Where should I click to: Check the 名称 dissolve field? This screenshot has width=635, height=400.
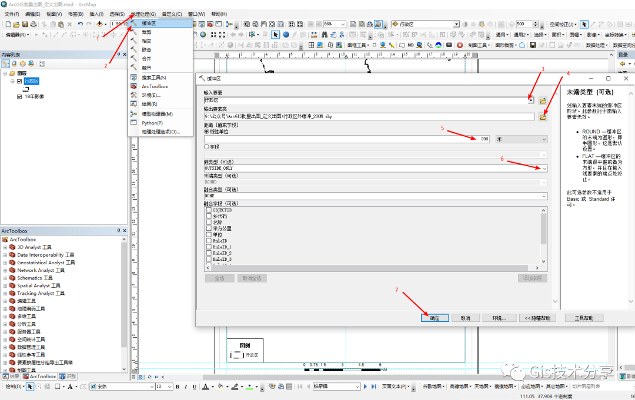pos(209,223)
